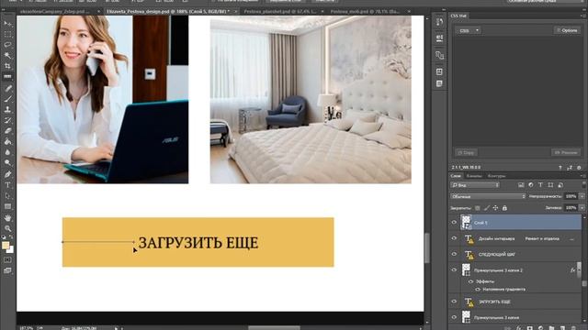The width and height of the screenshot is (588, 330).
Task: Select the Brush tool
Action: 7,99
